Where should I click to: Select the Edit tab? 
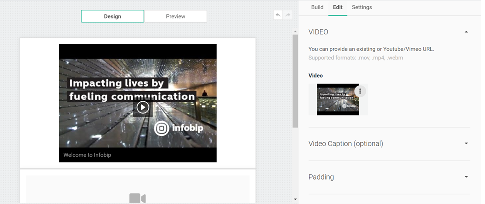(338, 7)
